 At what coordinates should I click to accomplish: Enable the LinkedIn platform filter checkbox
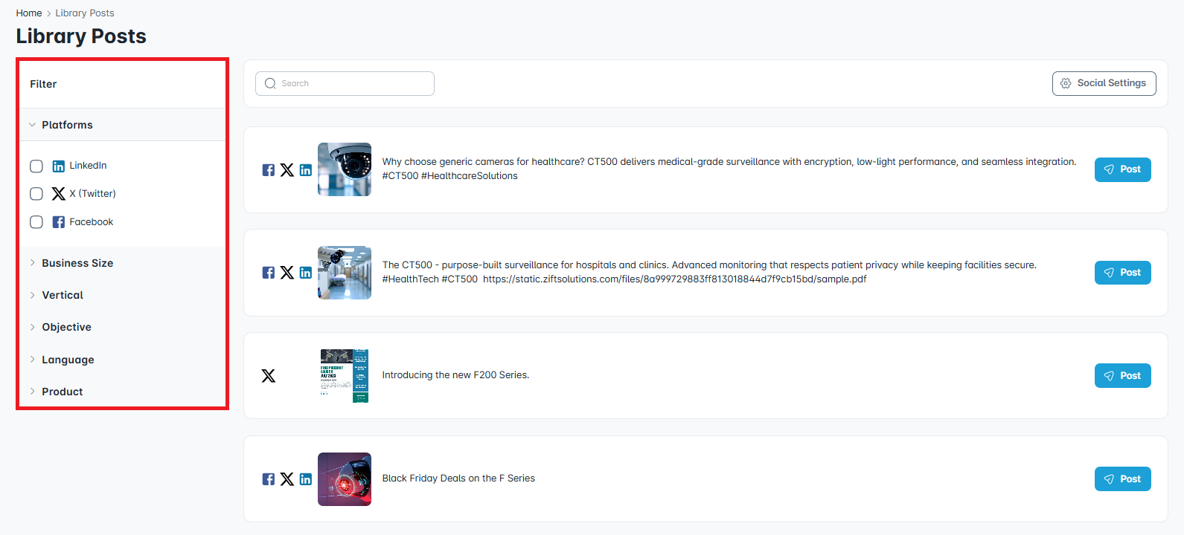coord(36,166)
